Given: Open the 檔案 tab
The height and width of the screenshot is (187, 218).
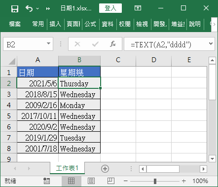Looking at the screenshot, I should coord(15,24).
